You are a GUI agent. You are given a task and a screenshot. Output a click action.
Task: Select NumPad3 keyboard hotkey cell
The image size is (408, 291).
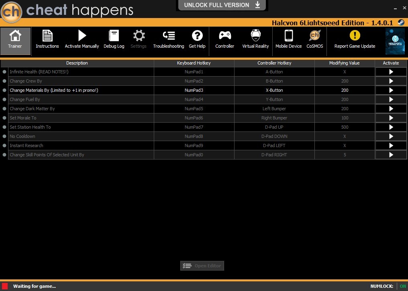coord(194,91)
